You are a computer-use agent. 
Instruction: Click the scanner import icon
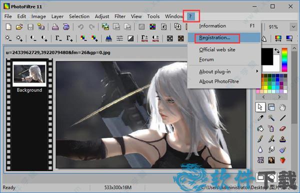tap(66, 27)
